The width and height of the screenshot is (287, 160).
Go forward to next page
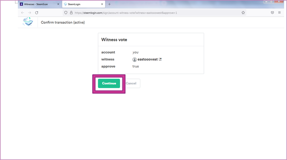(30, 13)
